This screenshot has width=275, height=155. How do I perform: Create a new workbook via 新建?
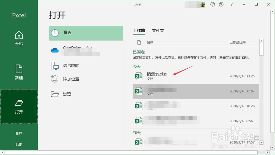(x=19, y=72)
